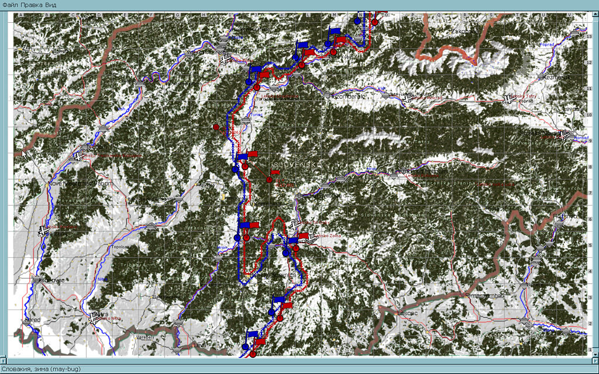
Task: Click the Rozsnyo city label
Action: click(565, 216)
